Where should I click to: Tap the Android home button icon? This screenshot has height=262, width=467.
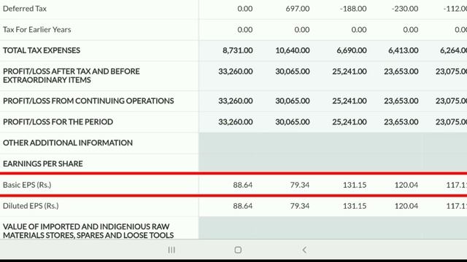pyautogui.click(x=238, y=250)
